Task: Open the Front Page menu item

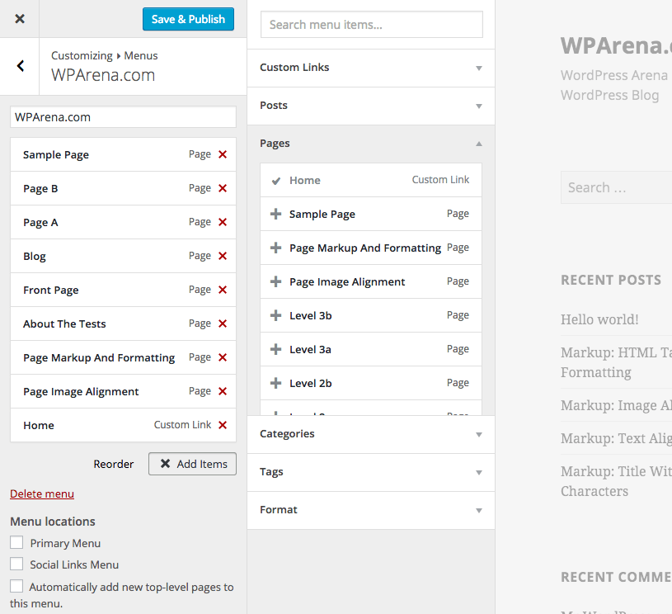Action: pyautogui.click(x=123, y=290)
